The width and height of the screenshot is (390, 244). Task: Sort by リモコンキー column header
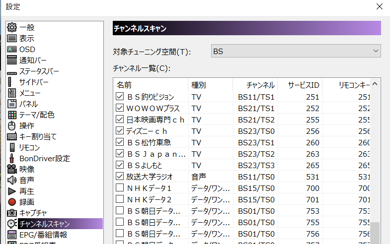click(346, 85)
